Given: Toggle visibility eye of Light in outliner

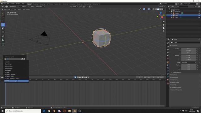Looking at the screenshot, I should (x=199, y=18).
